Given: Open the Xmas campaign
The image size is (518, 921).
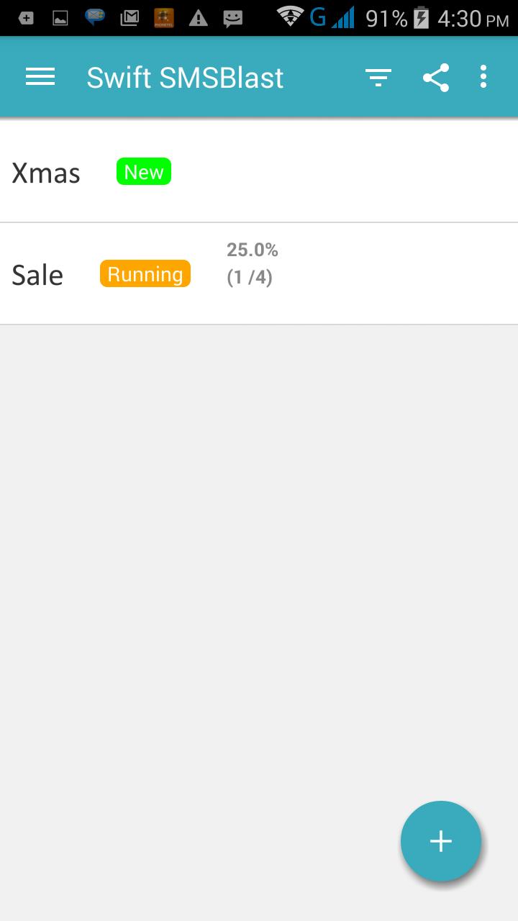Looking at the screenshot, I should coord(46,173).
